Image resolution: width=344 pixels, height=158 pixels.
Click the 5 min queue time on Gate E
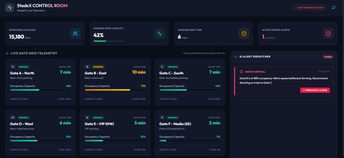click(140, 123)
